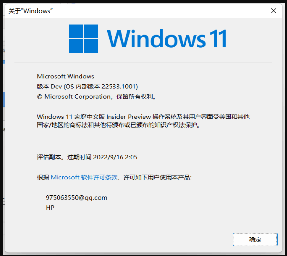Click the HP organization name
287x256 pixels.
tap(50, 208)
